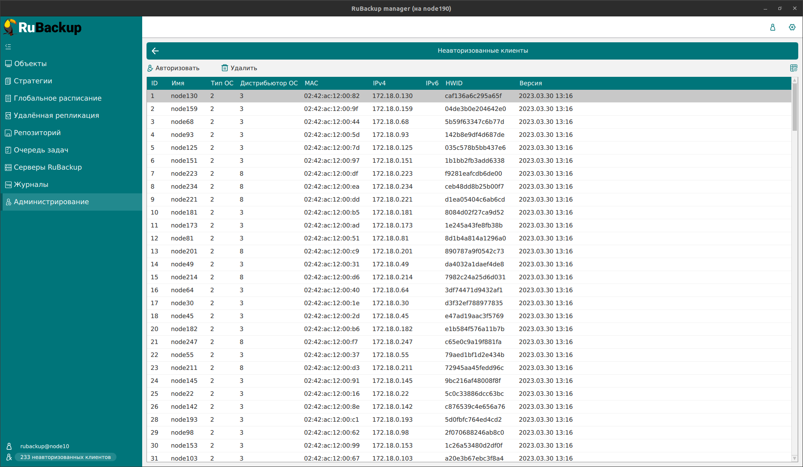This screenshot has height=467, width=803.
Task: Open the settings gear icon
Action: (792, 27)
